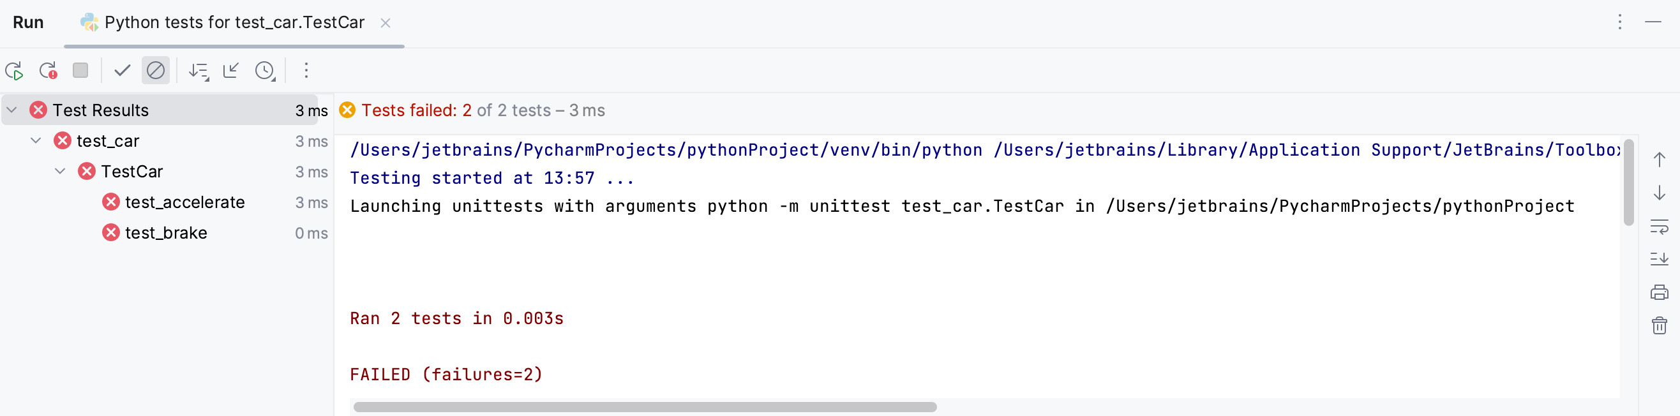This screenshot has width=1680, height=416.
Task: Select the Python tests for test_car.TestCar tab
Action: [234, 23]
